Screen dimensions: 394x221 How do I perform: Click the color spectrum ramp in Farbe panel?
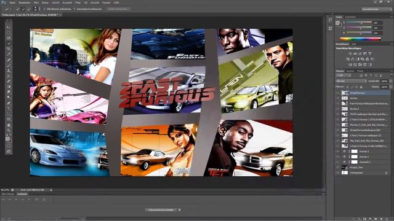tap(360, 39)
